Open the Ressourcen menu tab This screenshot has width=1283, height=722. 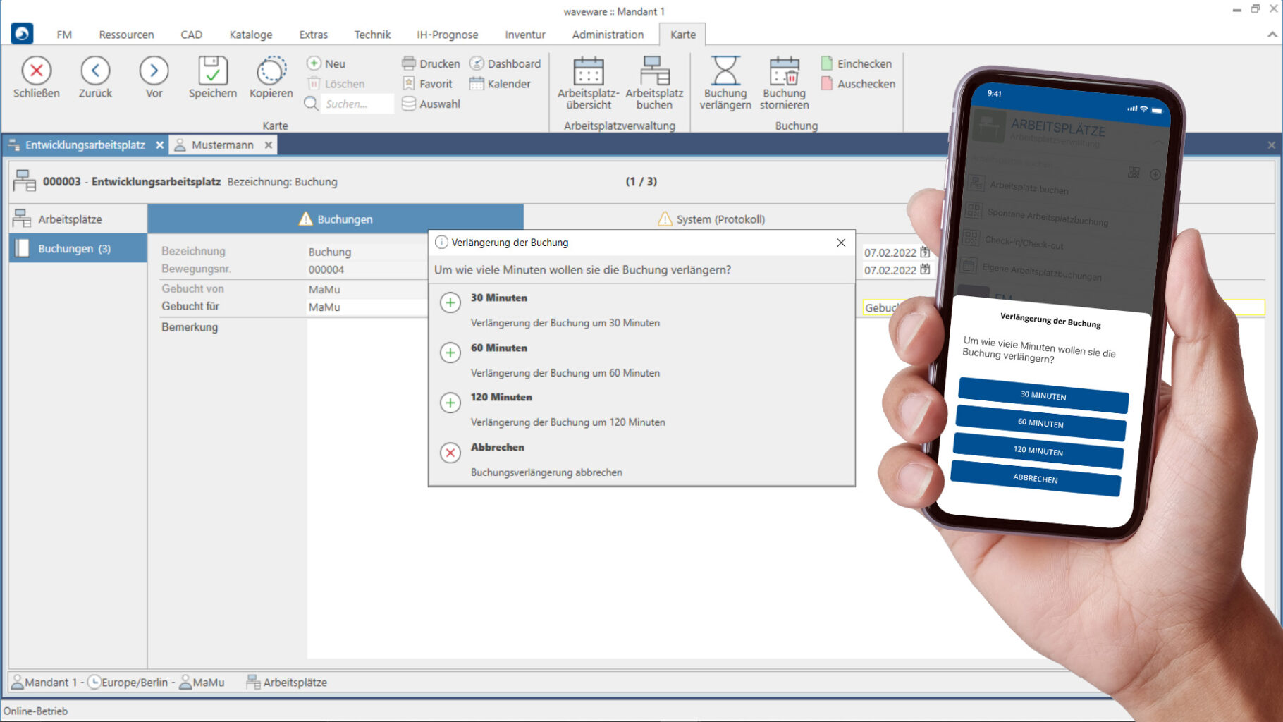click(x=126, y=35)
